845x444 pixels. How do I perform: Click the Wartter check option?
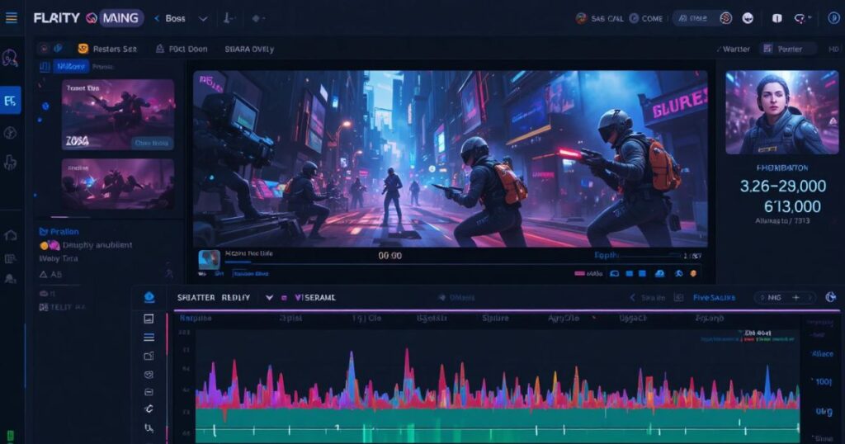pos(733,49)
